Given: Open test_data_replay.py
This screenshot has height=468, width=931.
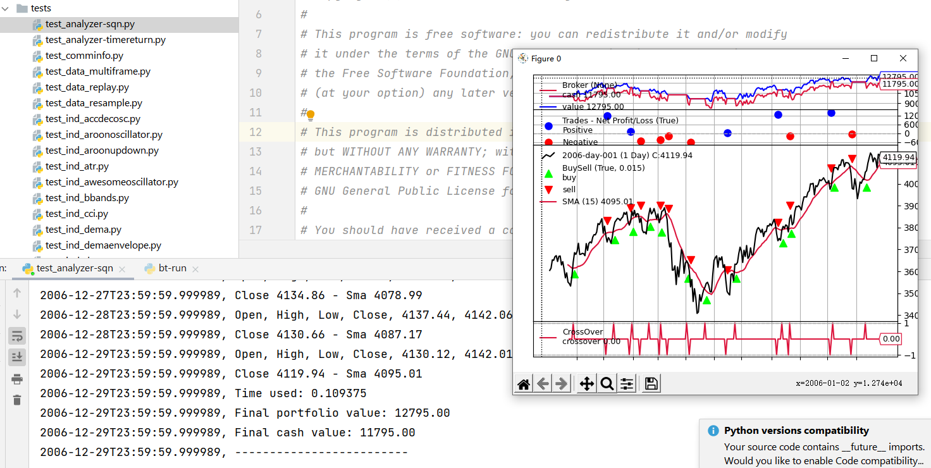Looking at the screenshot, I should (87, 87).
